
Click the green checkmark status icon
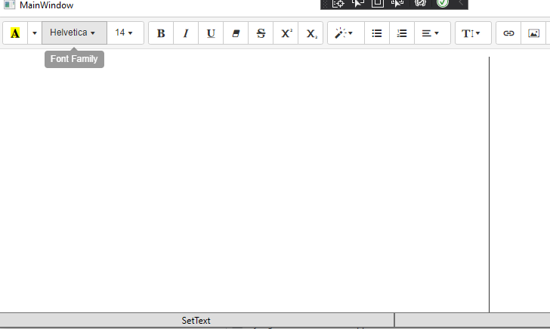click(x=443, y=4)
